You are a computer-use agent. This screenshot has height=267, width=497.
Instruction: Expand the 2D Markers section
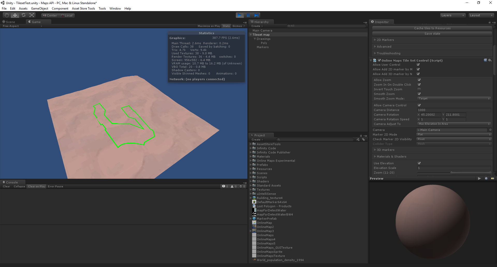tap(432, 40)
